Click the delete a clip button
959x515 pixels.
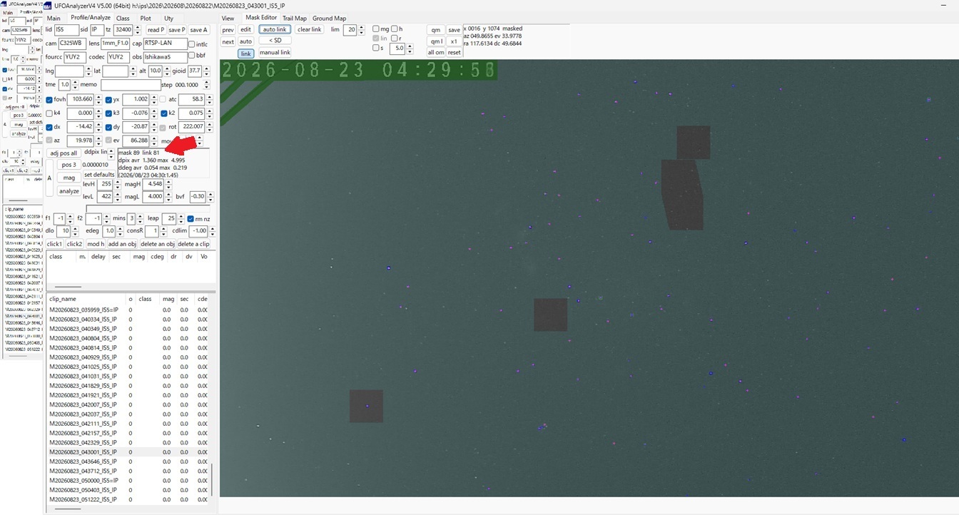click(x=193, y=244)
